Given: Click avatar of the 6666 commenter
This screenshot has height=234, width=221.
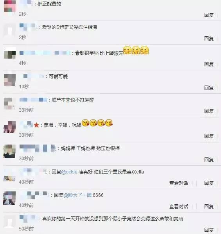Looking at the screenshot, I should click(9, 198).
